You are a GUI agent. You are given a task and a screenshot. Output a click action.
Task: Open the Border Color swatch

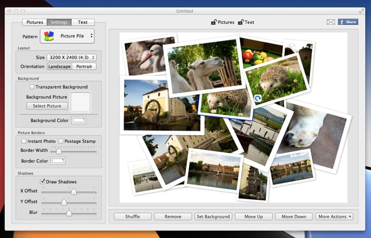[x=58, y=161]
